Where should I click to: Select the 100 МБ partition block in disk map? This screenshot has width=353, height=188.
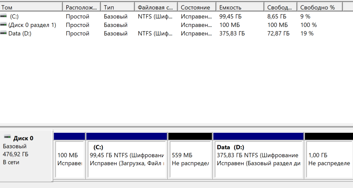(70, 155)
